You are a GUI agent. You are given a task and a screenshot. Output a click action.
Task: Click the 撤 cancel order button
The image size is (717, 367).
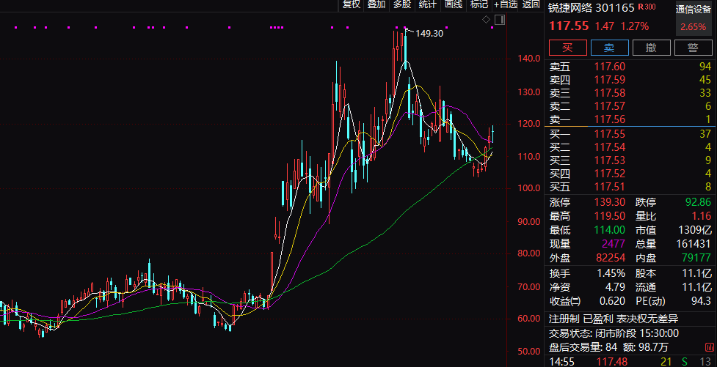[x=651, y=48]
